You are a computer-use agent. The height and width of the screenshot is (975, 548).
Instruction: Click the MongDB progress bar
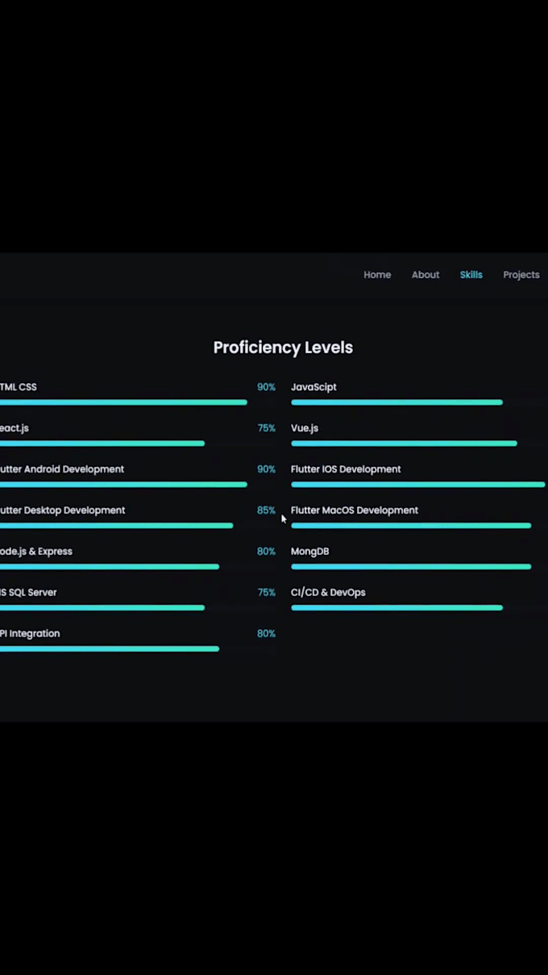click(x=410, y=567)
